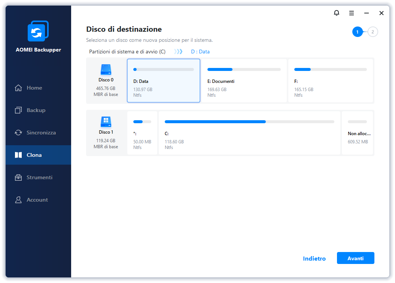Choose the F: partition tile
The width and height of the screenshot is (395, 283).
coord(331,81)
